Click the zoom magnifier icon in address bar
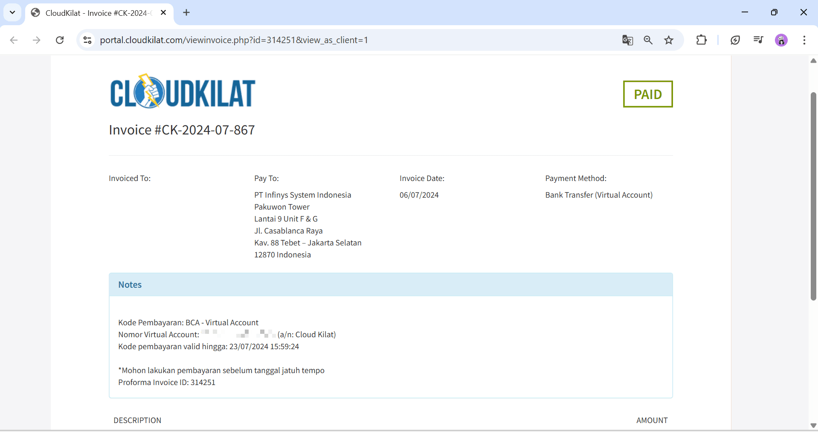This screenshot has width=818, height=432. (648, 40)
